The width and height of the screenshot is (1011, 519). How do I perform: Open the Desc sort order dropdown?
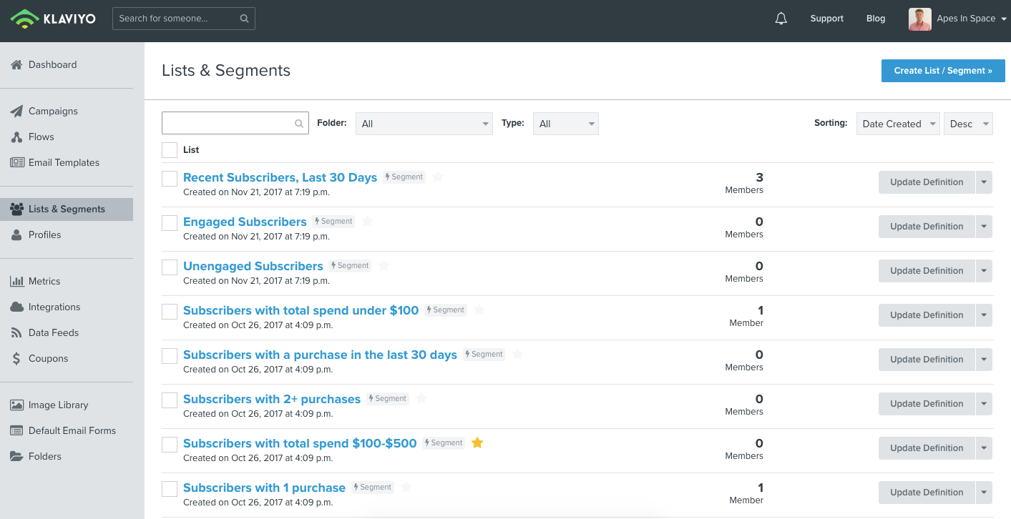968,124
